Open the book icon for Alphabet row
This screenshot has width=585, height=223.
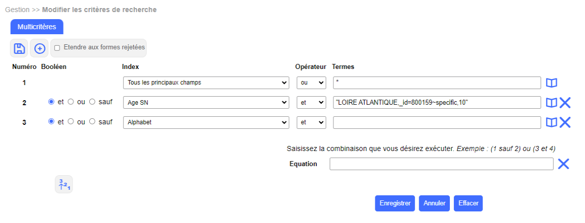[552, 122]
